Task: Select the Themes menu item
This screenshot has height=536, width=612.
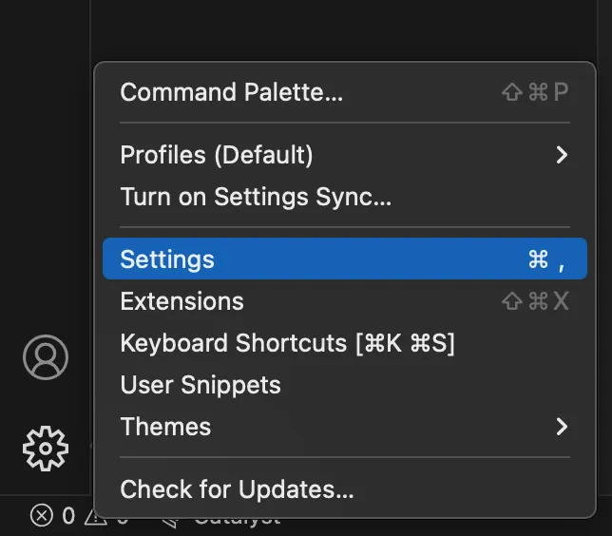Action: click(345, 427)
